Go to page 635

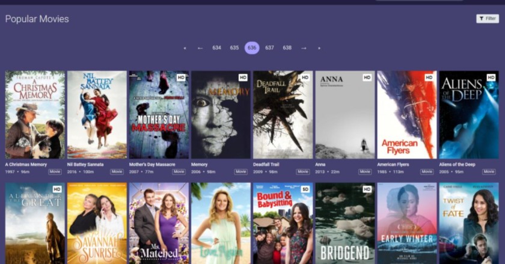(234, 48)
